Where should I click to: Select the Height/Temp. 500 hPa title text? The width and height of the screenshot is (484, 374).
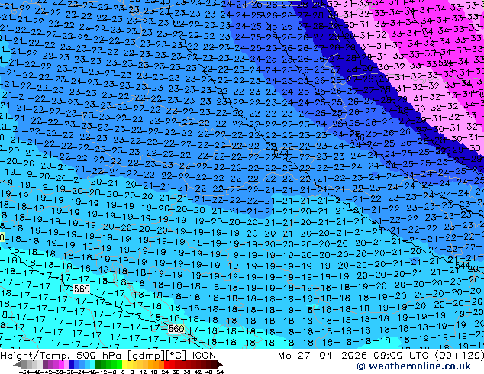point(62,356)
